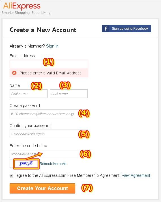Click the Create password field
161x202 pixels.
tap(49, 114)
